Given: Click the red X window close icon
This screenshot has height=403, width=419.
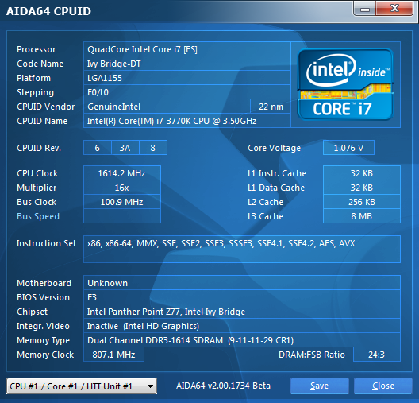Looking at the screenshot, I should tap(394, 9).
